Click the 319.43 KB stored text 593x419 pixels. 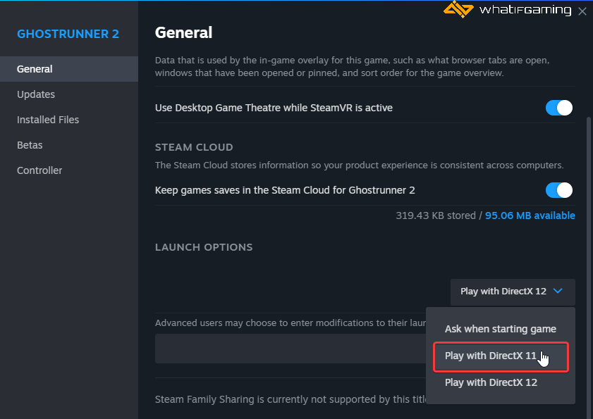[x=434, y=215]
